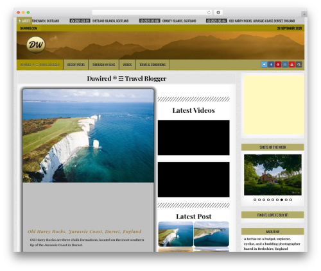Click the browser address bar
Screen dimensions: 321x271
coord(152,12)
